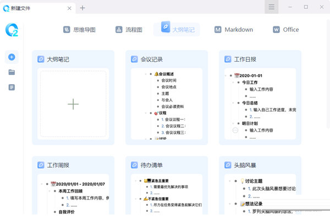Minimize the application window
This screenshot has height=220, width=330.
tap(290, 7)
